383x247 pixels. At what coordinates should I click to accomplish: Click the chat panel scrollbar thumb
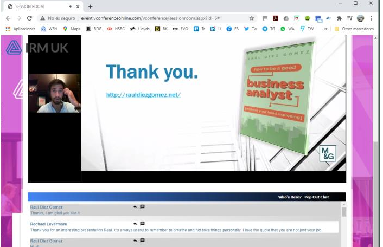pyautogui.click(x=344, y=212)
